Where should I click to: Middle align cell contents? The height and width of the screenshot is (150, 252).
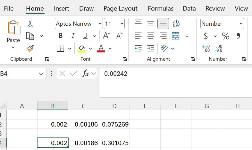click(151, 23)
